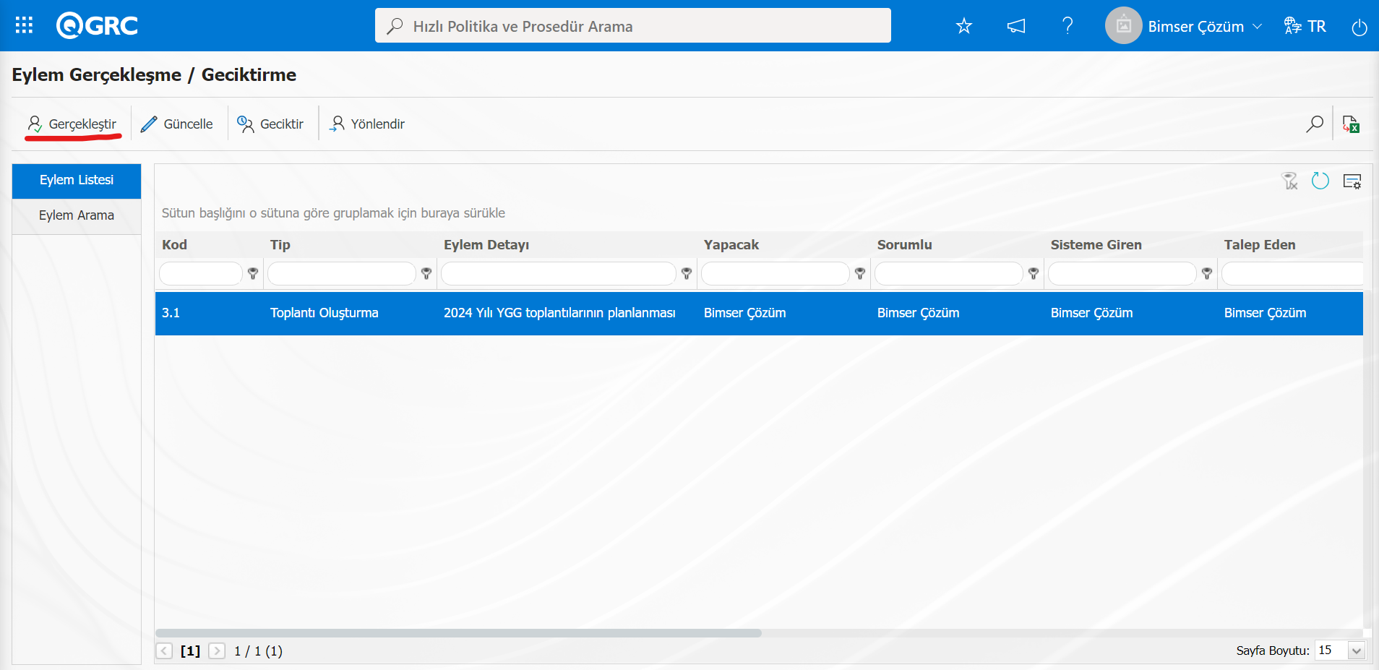Sort by Sisteme Giren column header

[x=1096, y=245]
